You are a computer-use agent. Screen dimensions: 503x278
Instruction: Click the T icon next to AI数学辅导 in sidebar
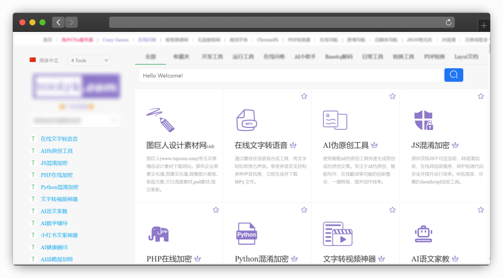coord(33,223)
